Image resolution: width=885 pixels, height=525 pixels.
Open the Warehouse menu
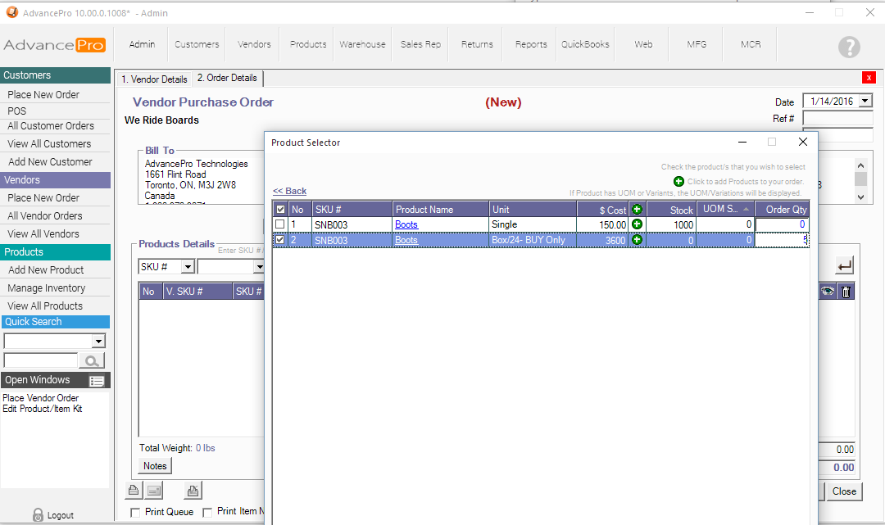pyautogui.click(x=362, y=44)
